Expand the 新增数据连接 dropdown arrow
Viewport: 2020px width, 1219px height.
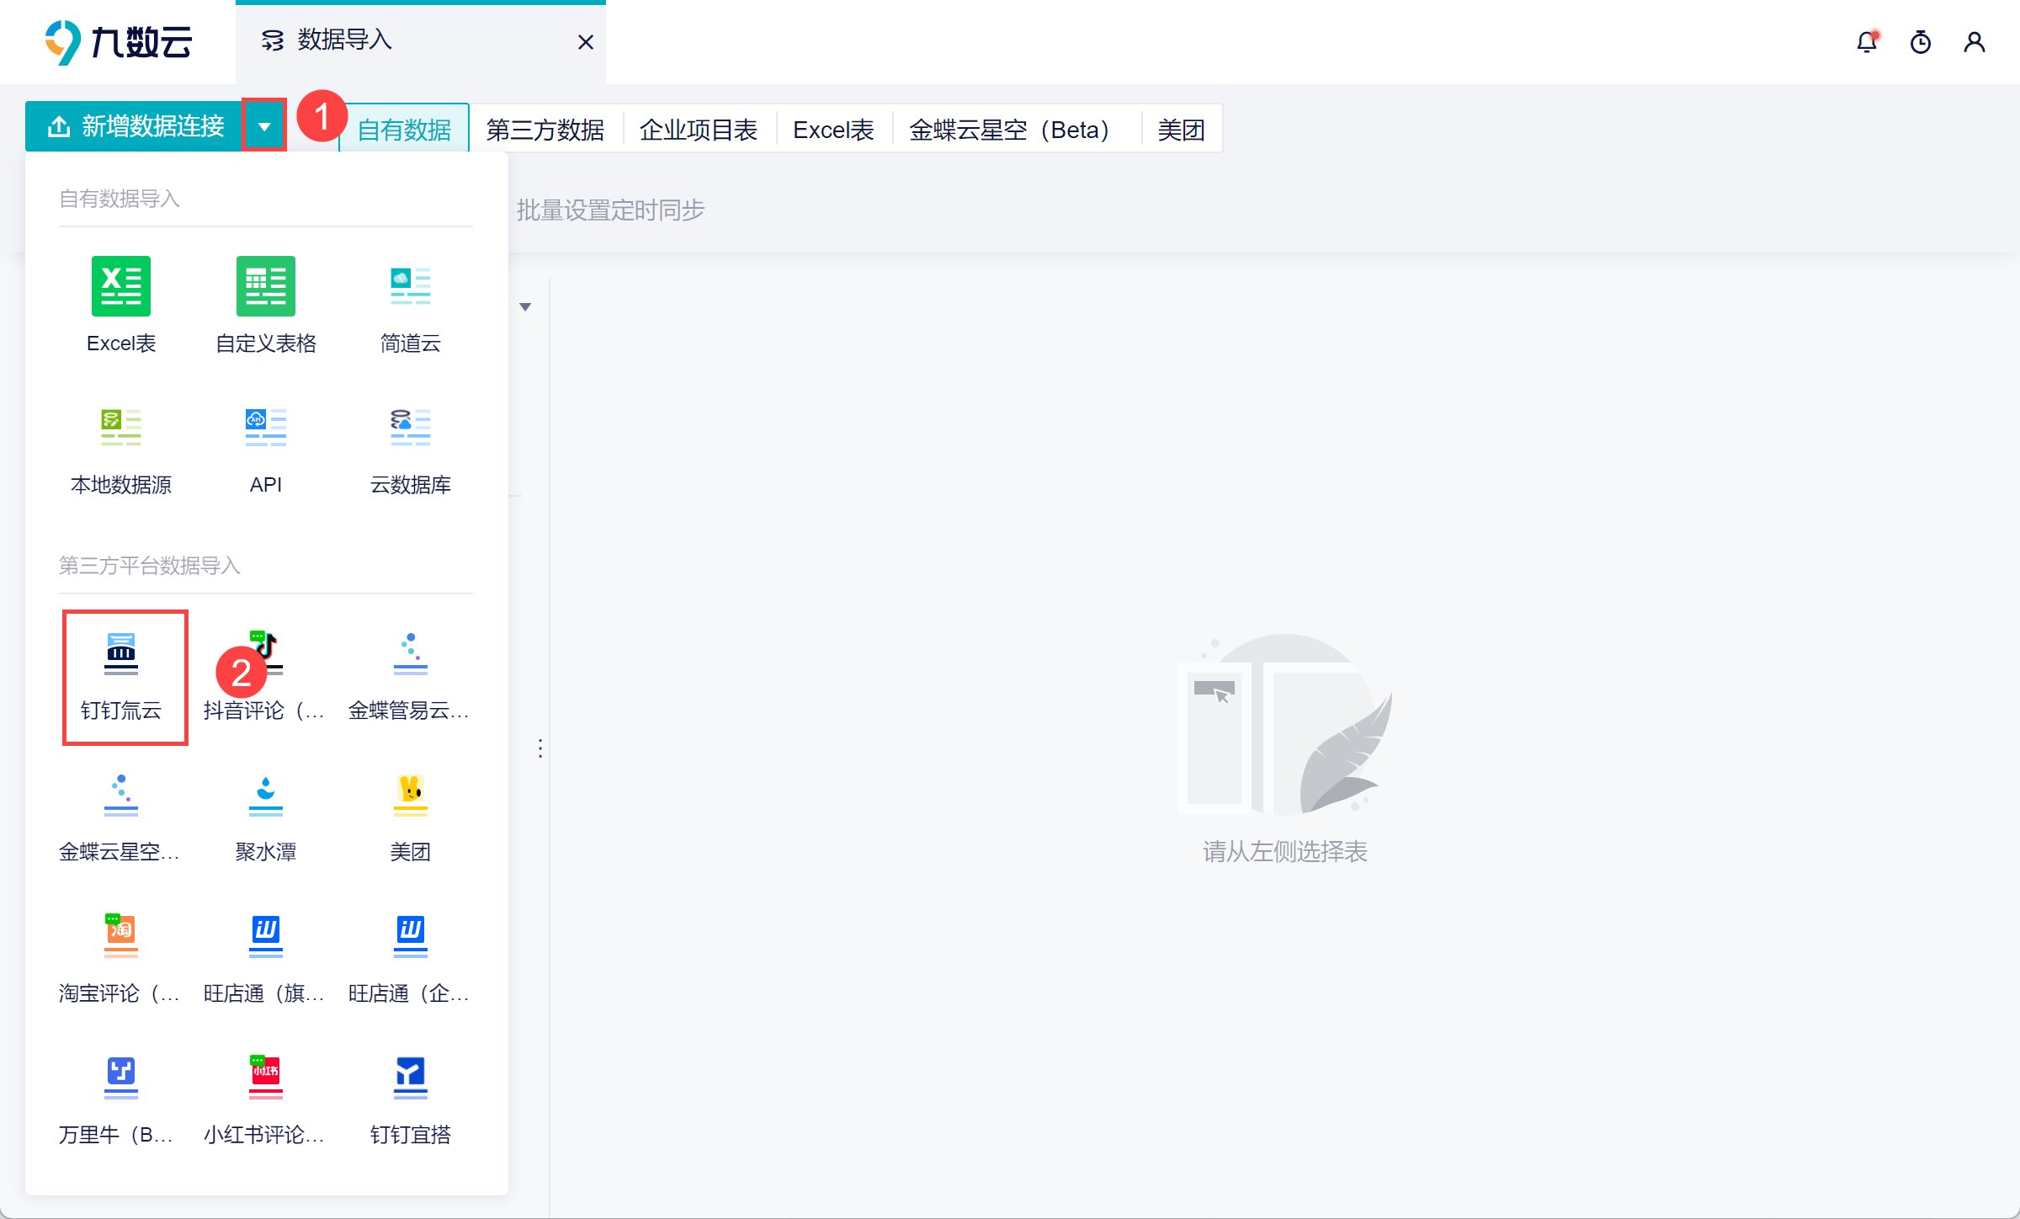(264, 127)
